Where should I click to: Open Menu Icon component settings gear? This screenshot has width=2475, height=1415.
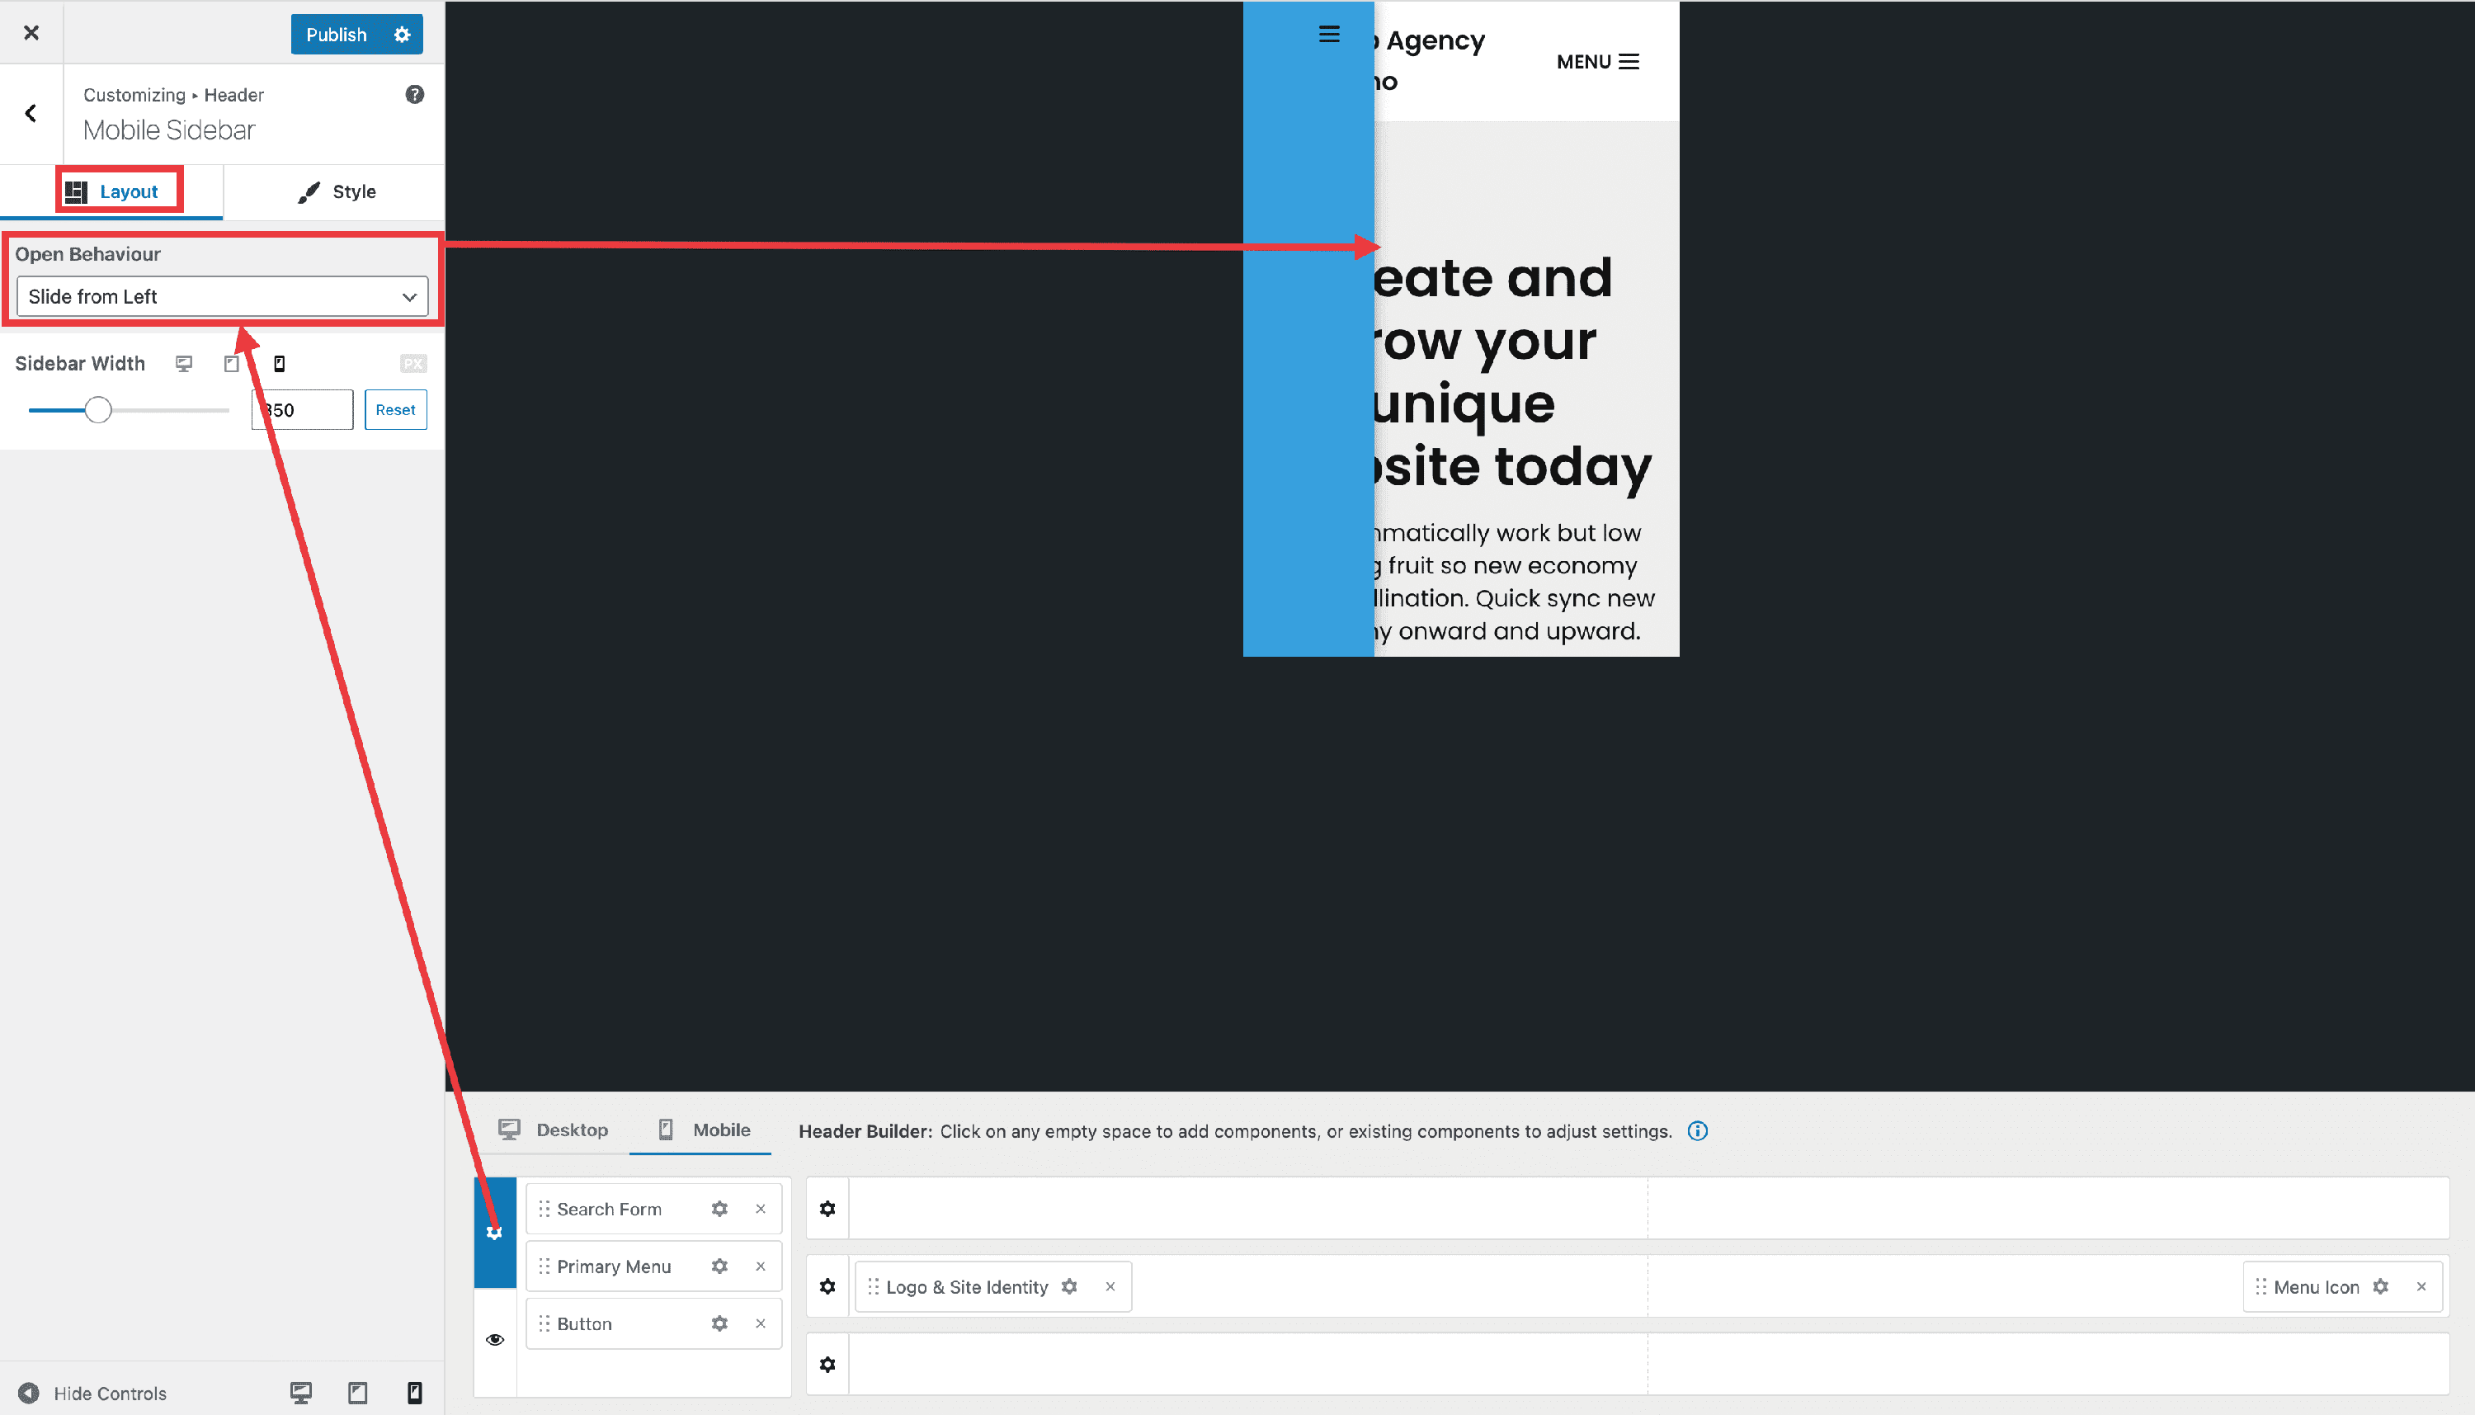pyautogui.click(x=2381, y=1287)
